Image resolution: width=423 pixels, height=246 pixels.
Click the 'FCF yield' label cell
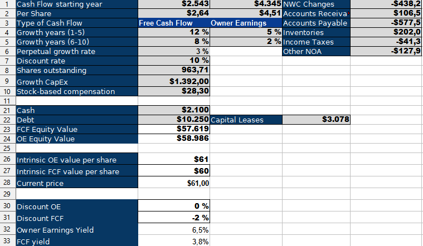pyautogui.click(x=77, y=240)
